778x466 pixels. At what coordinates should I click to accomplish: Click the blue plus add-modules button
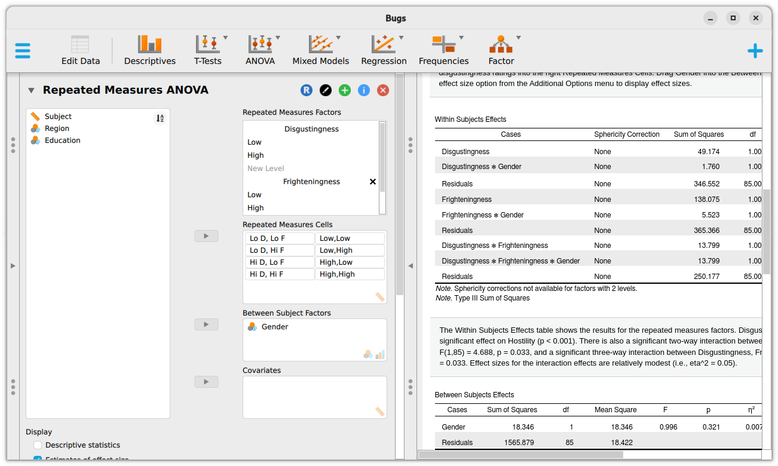755,51
